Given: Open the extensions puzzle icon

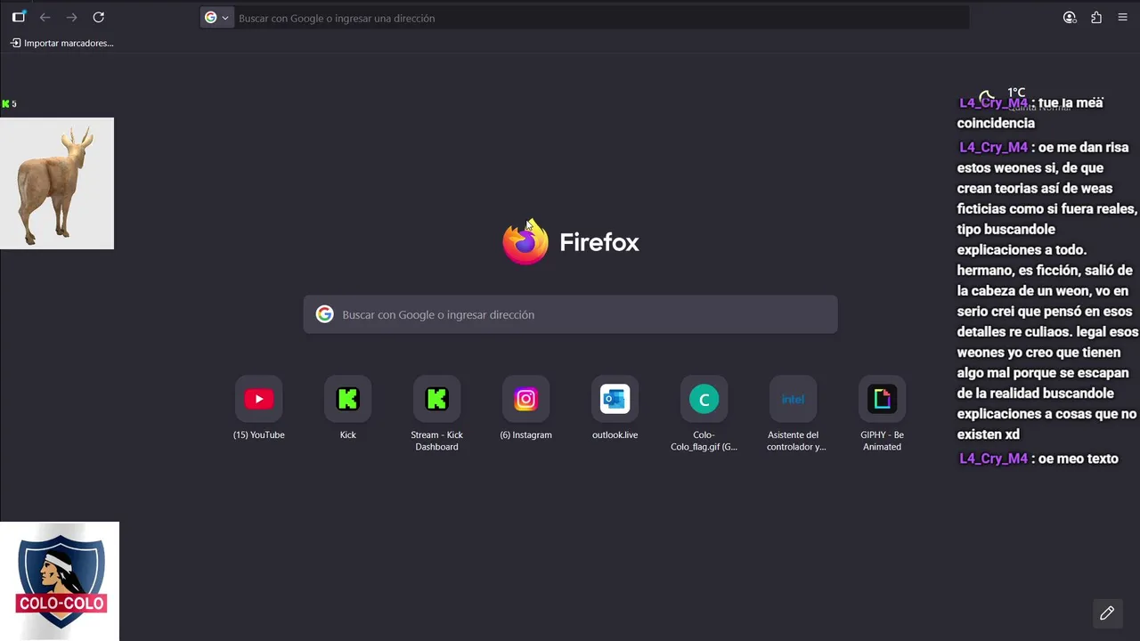Looking at the screenshot, I should (x=1096, y=17).
